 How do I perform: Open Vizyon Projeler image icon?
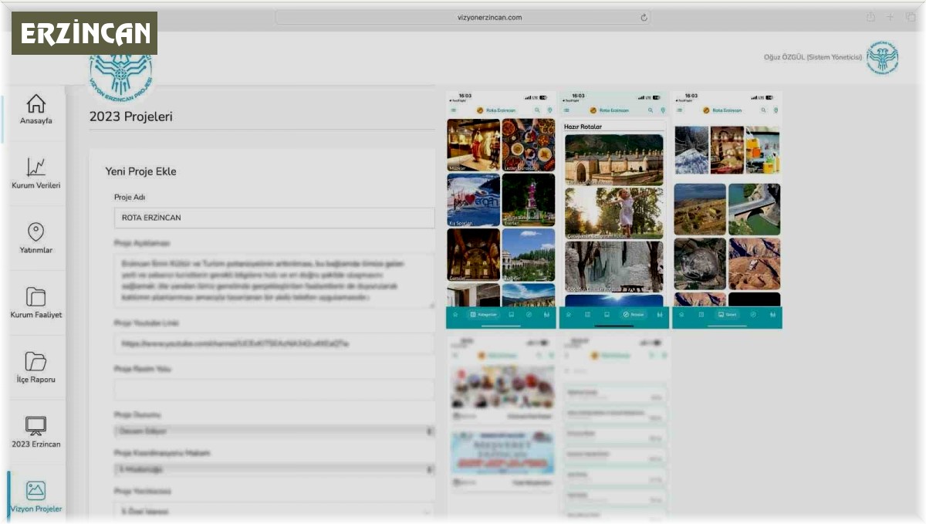tap(35, 490)
